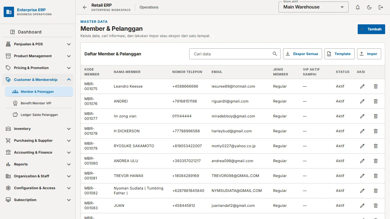Screen dimensions: 390x219
Task: Delete the TREVOR HAWAII row with its trash icon
Action: point(376,176)
